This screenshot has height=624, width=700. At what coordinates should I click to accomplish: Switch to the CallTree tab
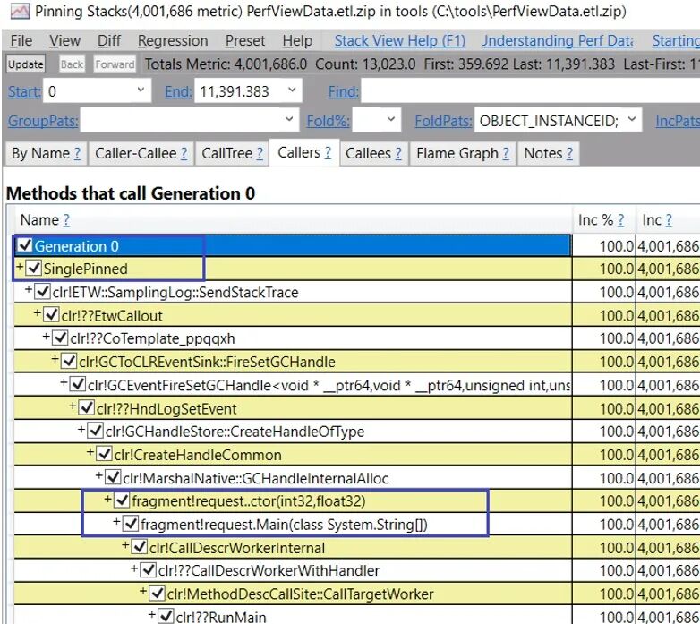point(232,154)
